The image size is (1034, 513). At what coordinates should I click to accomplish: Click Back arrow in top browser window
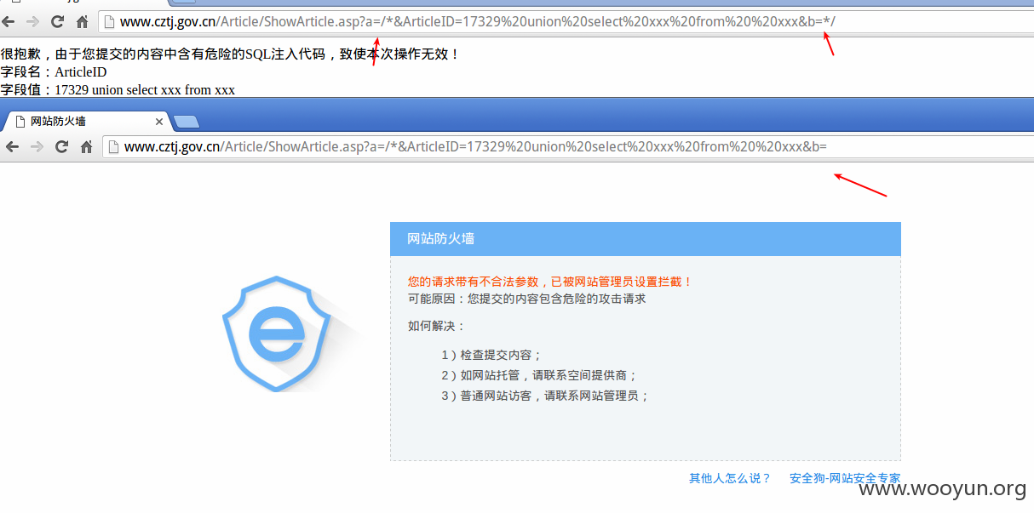tap(10, 21)
